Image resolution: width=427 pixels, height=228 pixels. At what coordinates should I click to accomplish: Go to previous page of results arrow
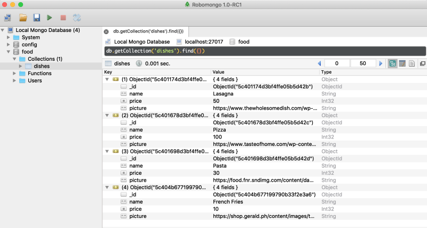pyautogui.click(x=319, y=63)
